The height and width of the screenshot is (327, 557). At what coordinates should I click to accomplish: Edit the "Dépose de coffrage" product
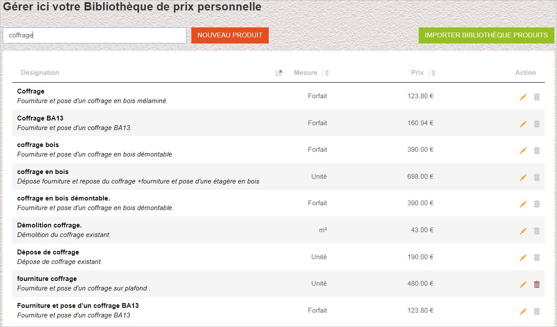(x=523, y=257)
